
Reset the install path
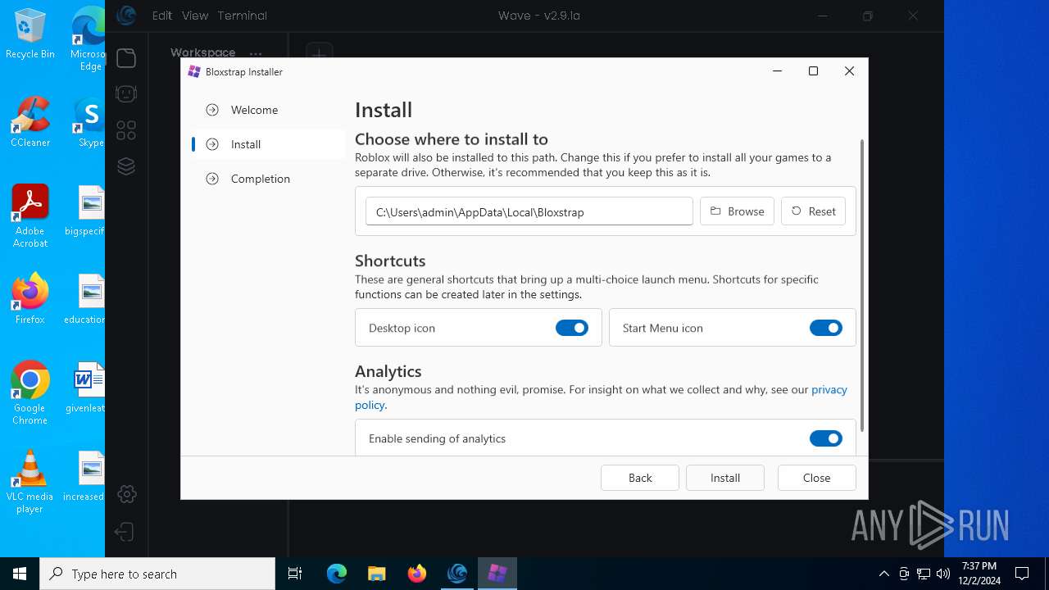coord(813,211)
